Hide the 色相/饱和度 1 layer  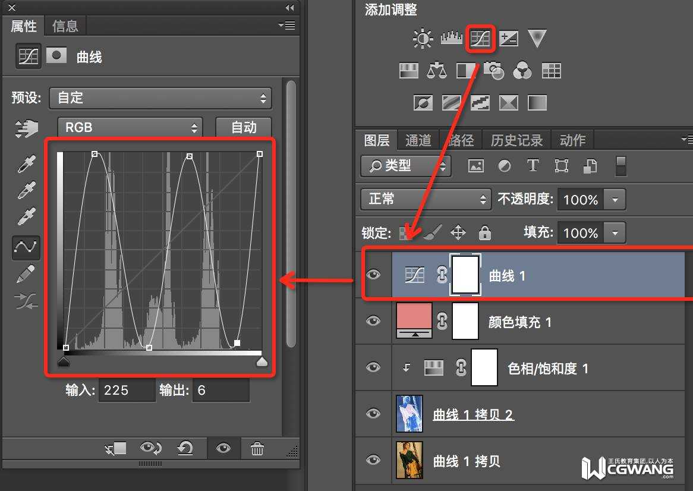tap(373, 367)
